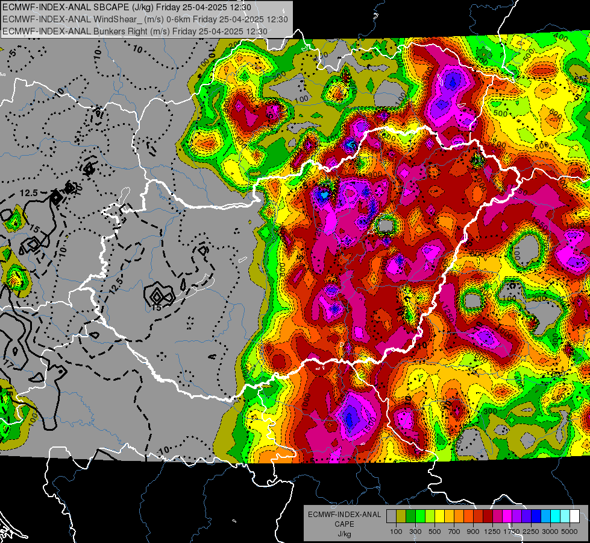
Task: Select the SBCAPE (J/kg) header line
Action: (x=127, y=7)
